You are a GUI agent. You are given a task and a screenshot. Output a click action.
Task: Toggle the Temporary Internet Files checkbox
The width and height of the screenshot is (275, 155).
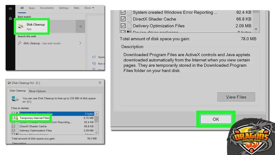pos(13,118)
